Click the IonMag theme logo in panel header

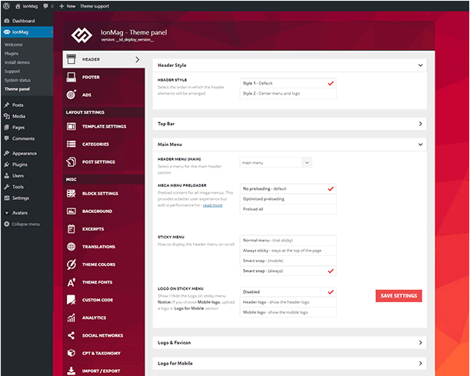tap(82, 35)
